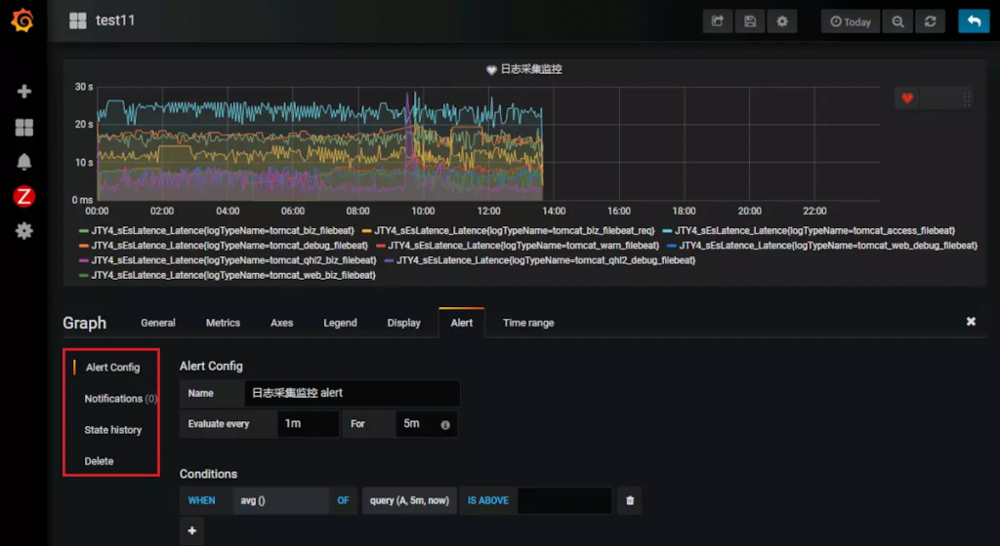1000x546 pixels.
Task: Change the WHEN condition operator
Action: click(x=201, y=500)
